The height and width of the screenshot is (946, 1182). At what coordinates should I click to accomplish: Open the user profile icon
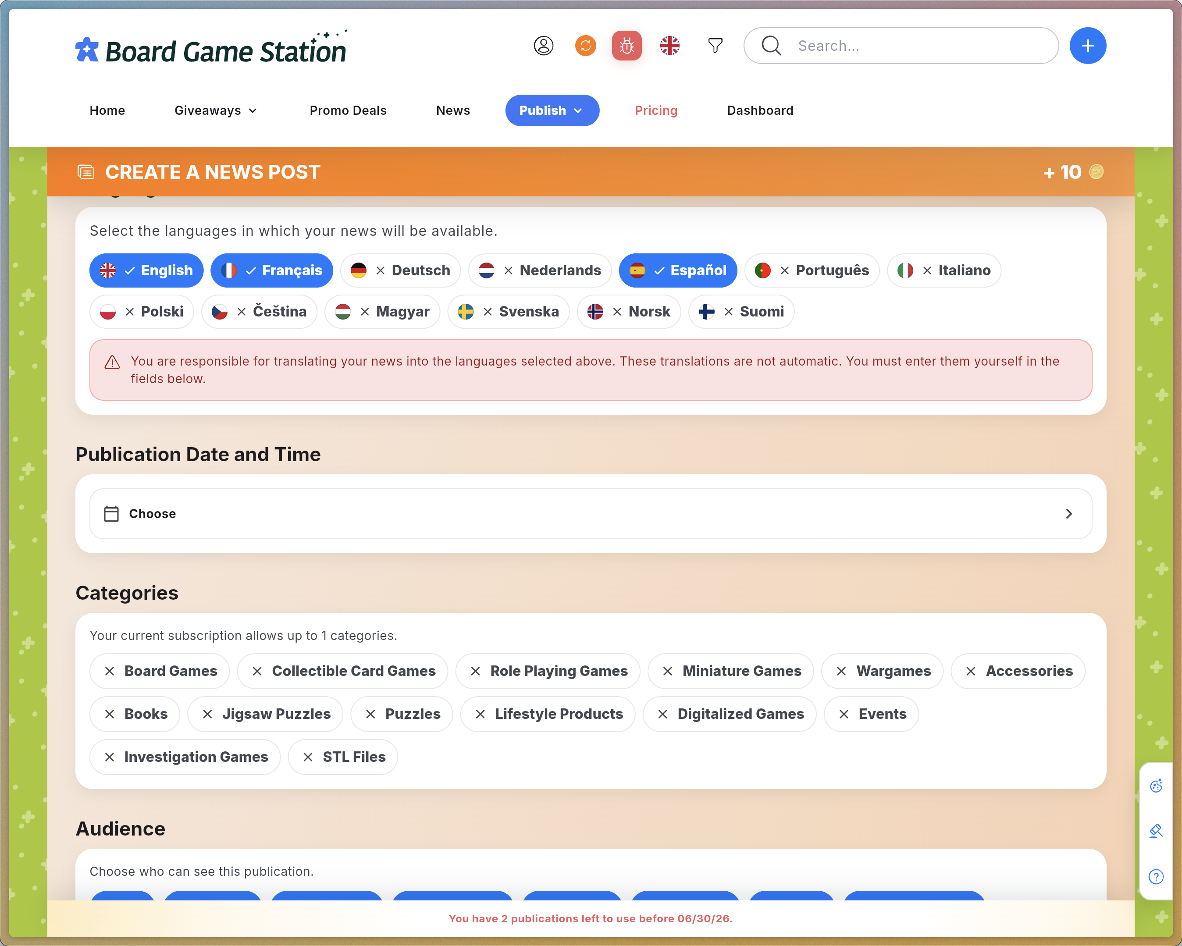click(x=543, y=46)
